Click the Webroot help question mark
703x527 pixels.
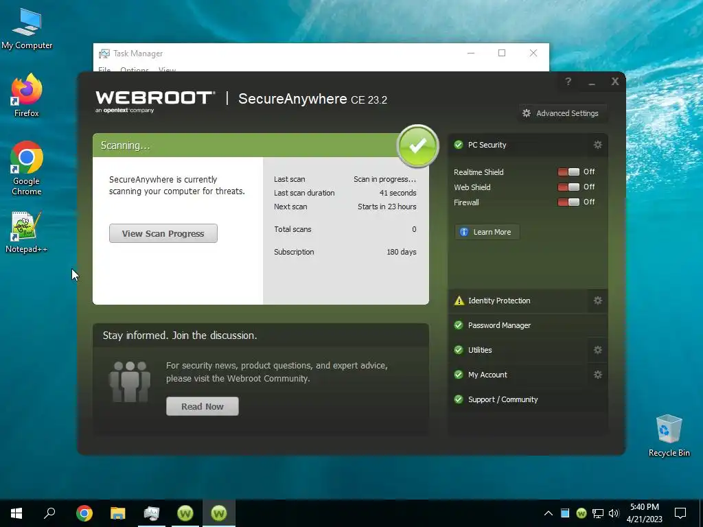click(x=568, y=82)
